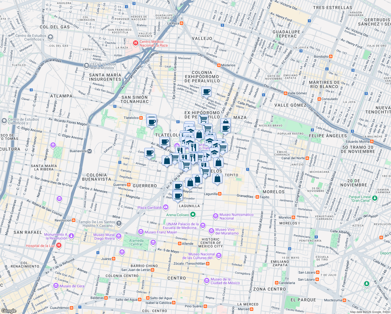Open the shopping cart pin in Ex Hipódromo de Peralvillo
Image resolution: width=391 pixels, height=314 pixels.
(x=203, y=119)
